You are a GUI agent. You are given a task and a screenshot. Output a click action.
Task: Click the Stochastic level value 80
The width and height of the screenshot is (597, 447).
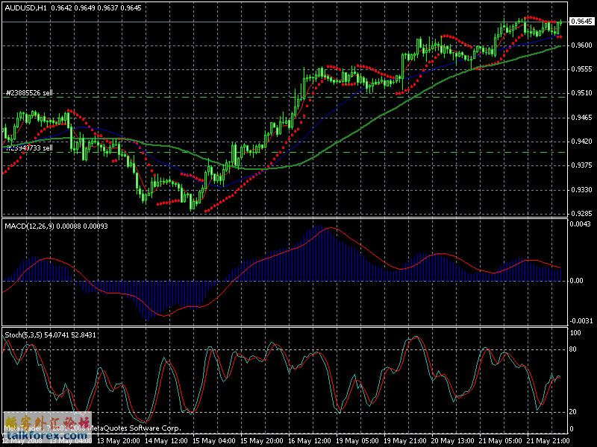[572, 349]
